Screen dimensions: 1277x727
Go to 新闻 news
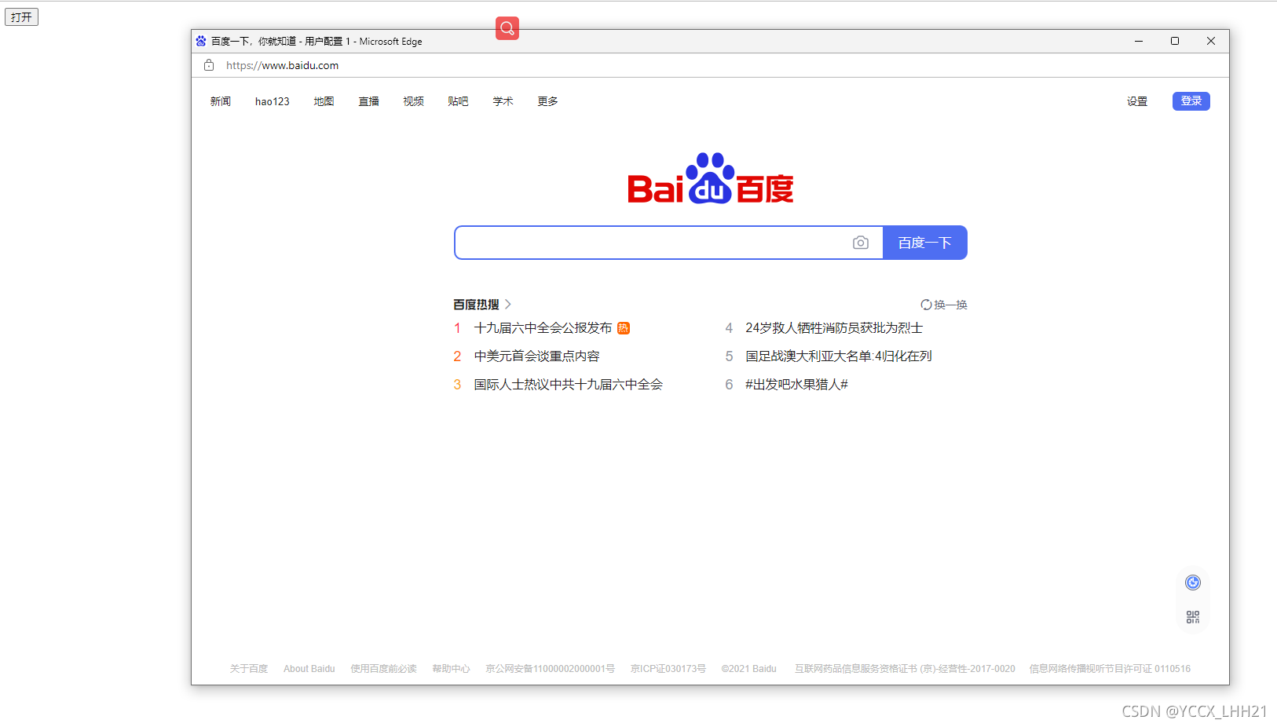(x=221, y=101)
